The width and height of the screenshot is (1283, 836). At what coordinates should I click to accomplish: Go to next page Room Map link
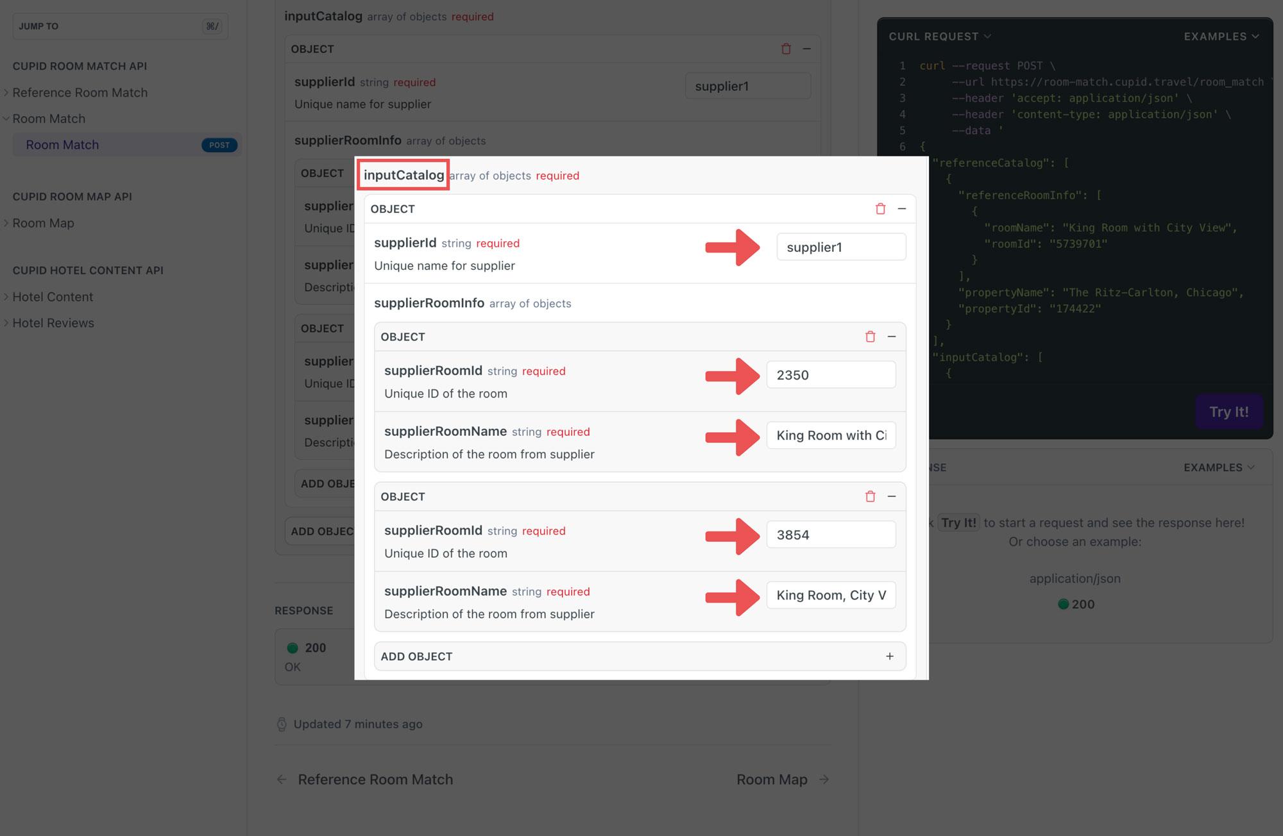click(x=781, y=780)
